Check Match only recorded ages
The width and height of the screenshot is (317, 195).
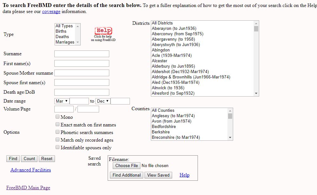tap(57, 139)
